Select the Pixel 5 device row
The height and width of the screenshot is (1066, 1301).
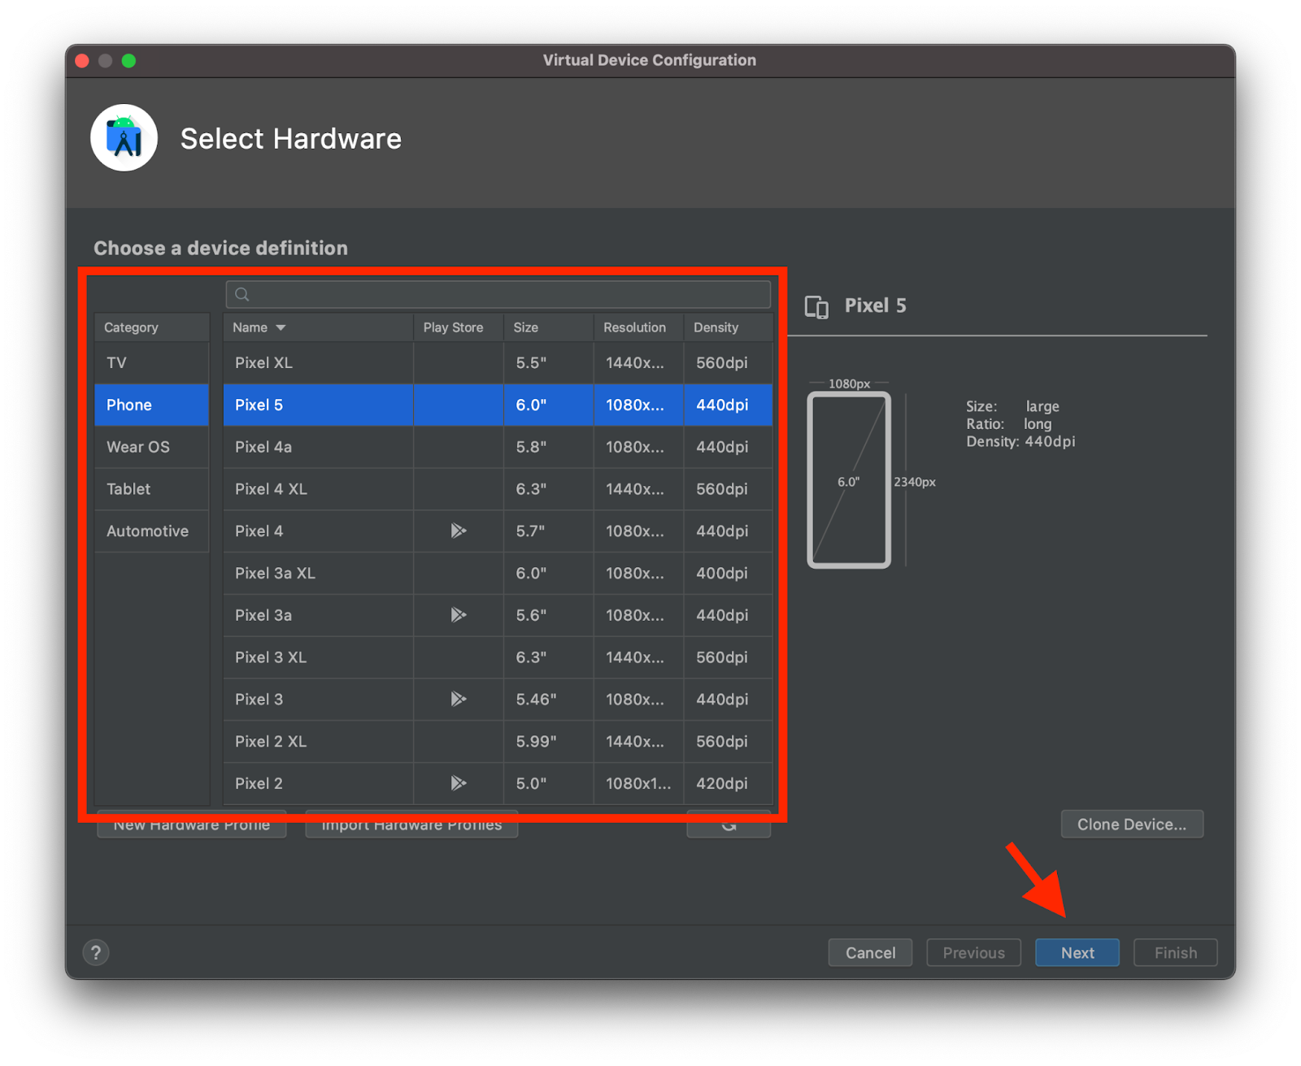[498, 405]
